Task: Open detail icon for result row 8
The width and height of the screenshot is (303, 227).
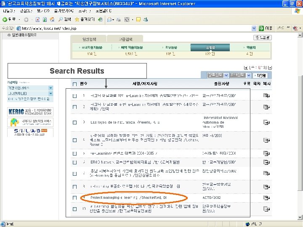Action: coord(266,187)
